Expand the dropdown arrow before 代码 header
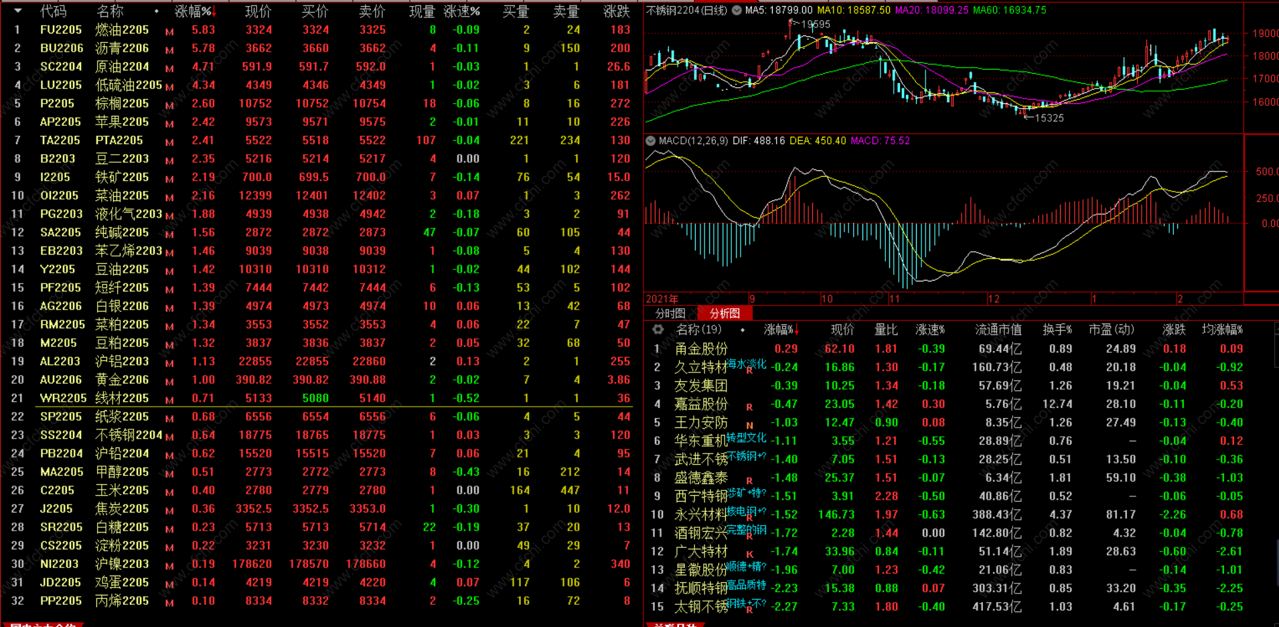This screenshot has width=1279, height=627. tap(18, 11)
